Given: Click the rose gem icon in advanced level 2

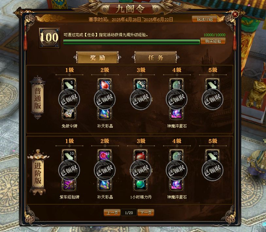Looking at the screenshot, I should click(x=105, y=155).
